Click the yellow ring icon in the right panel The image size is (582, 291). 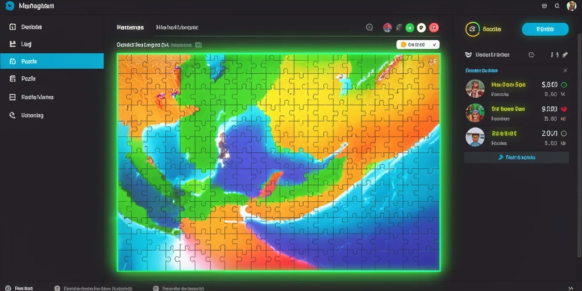[472, 30]
